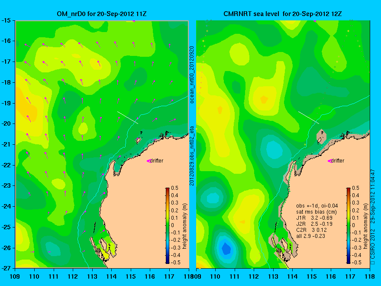Click the 112 longitude label under left map
This screenshot has width=381, height=286.
(73, 276)
